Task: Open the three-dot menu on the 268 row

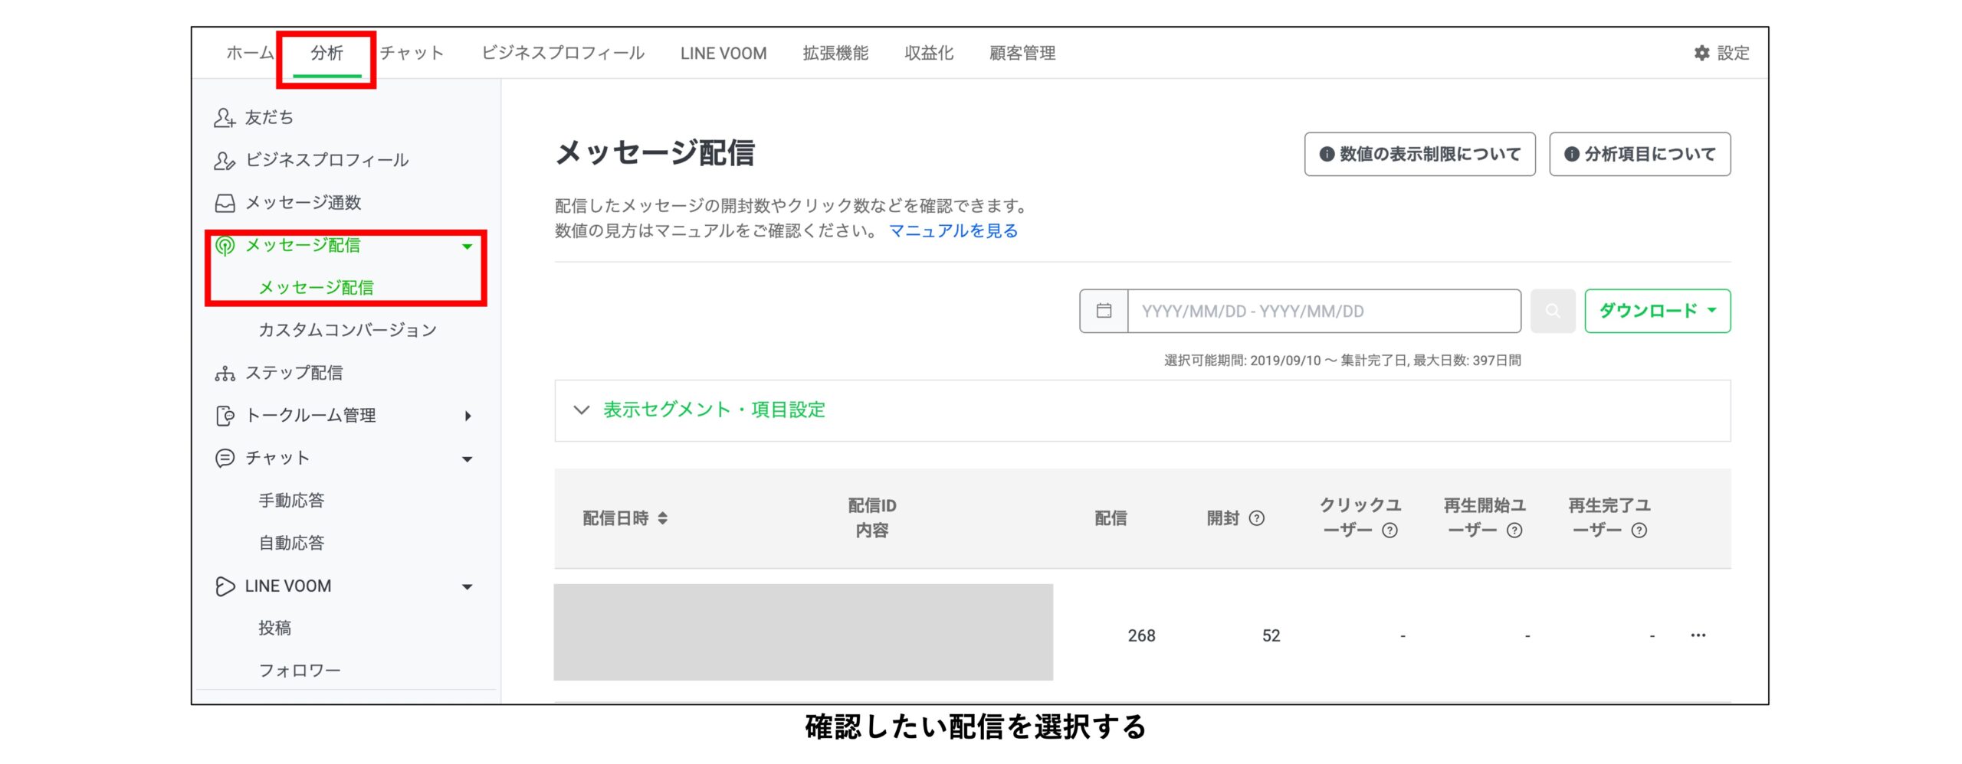Action: click(x=1698, y=635)
